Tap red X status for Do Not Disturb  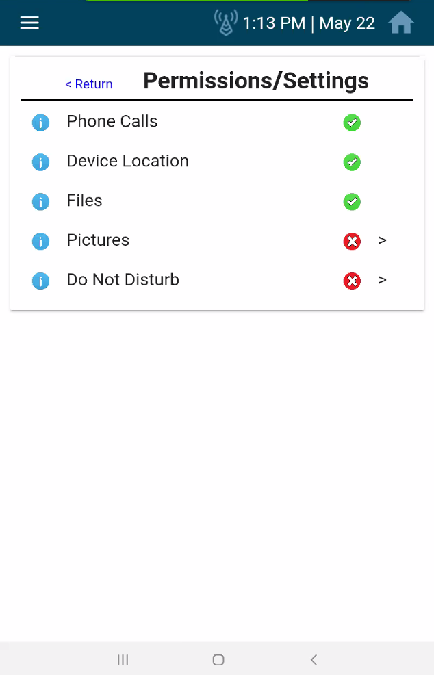[352, 281]
